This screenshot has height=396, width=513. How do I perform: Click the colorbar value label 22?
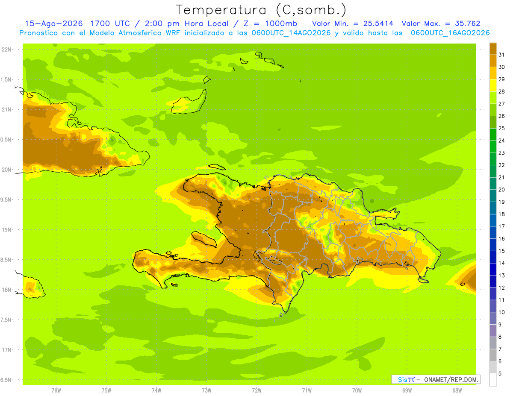click(x=502, y=165)
